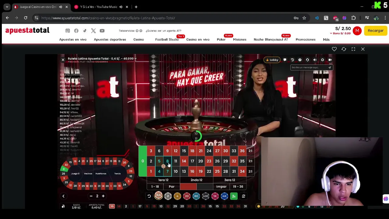
Task: Open TikTok icon in site header
Action: (x=85, y=31)
